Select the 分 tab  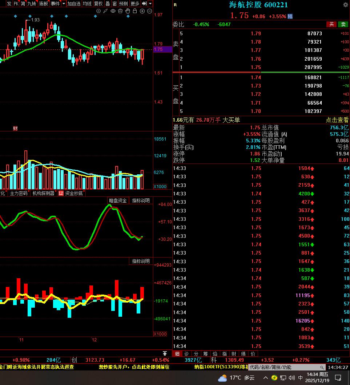point(196,353)
